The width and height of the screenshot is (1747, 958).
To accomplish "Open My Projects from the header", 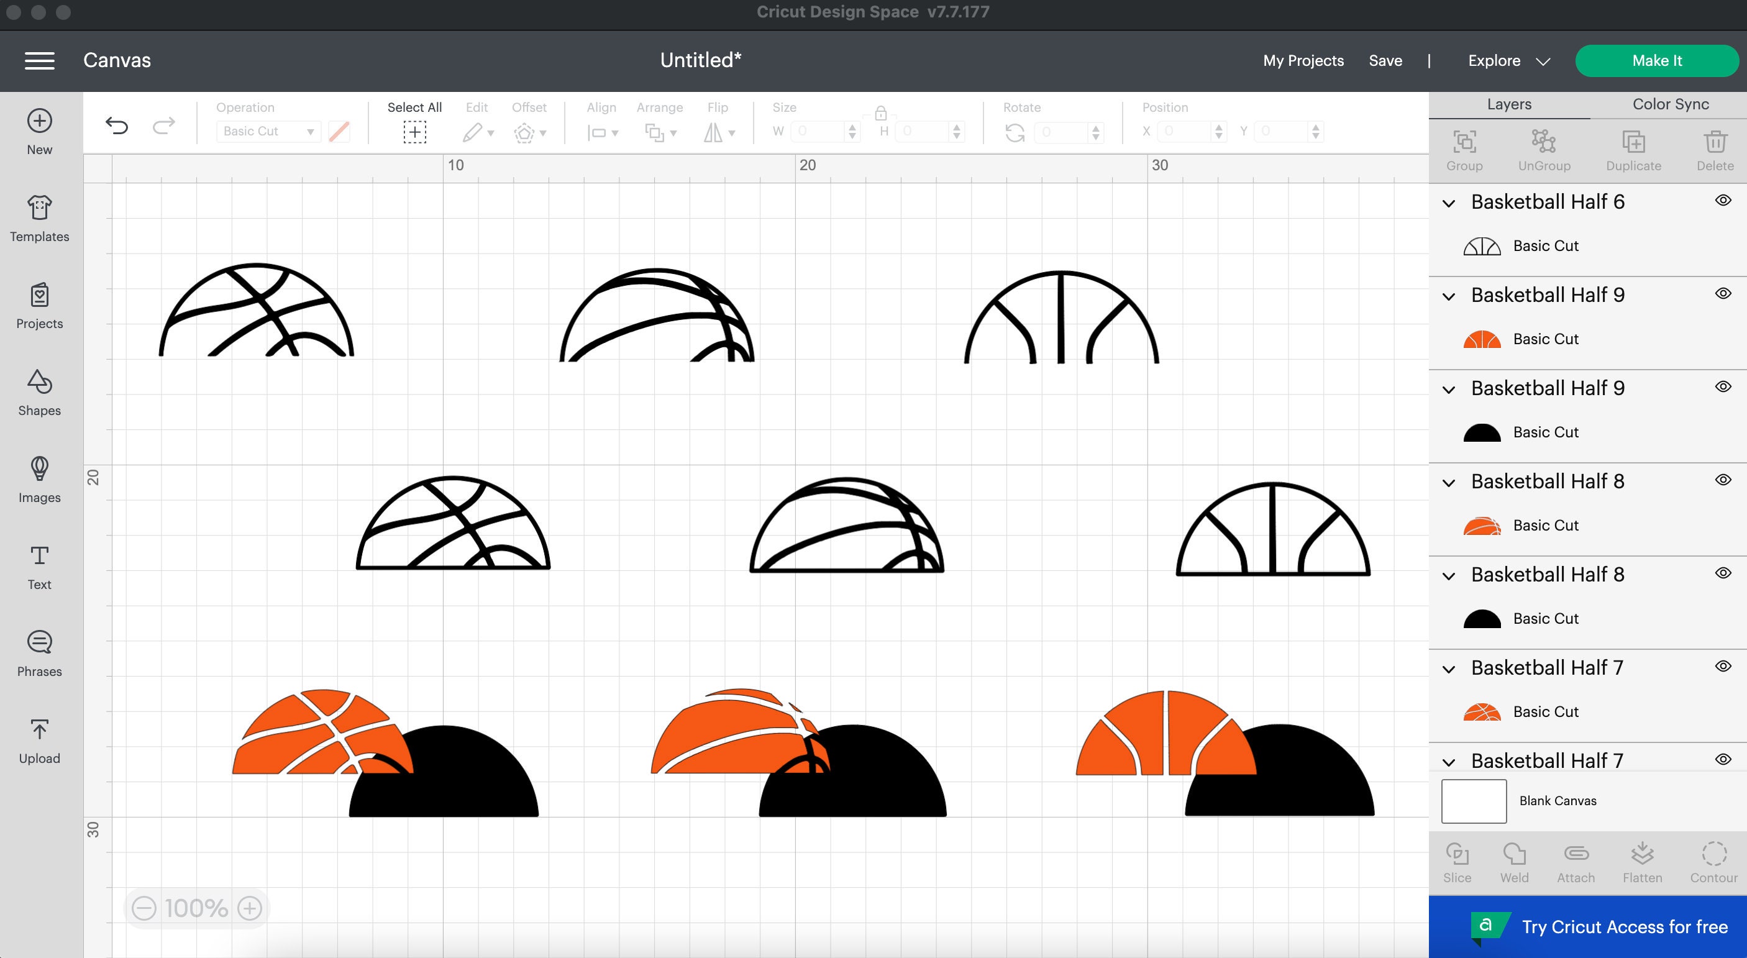I will (x=1303, y=60).
